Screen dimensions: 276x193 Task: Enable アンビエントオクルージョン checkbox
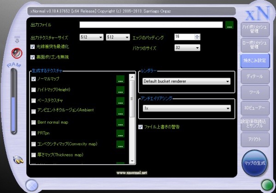(x=34, y=111)
